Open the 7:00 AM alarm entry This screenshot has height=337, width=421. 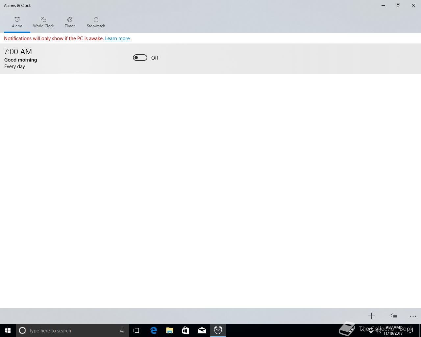(x=210, y=59)
